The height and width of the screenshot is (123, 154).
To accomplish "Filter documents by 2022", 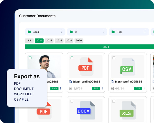I will tap(59, 41).
